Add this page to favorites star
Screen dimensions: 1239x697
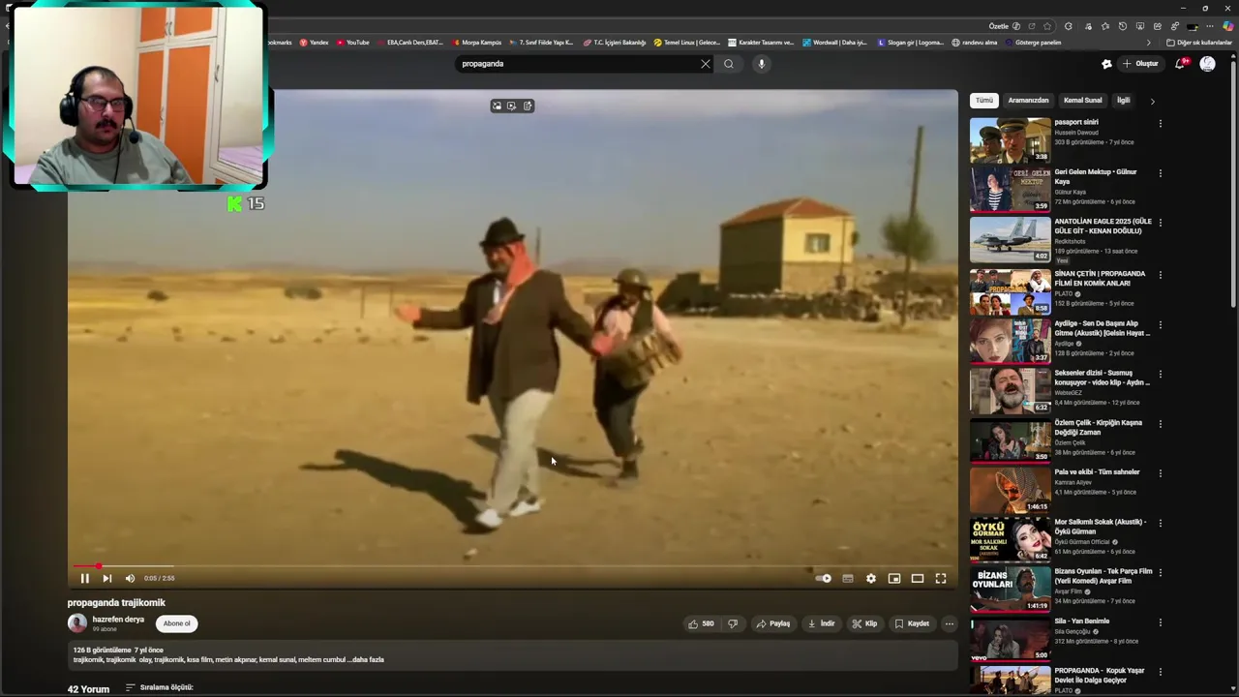(x=1046, y=26)
